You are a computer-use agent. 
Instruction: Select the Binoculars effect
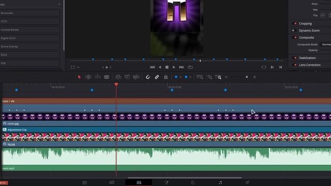pos(30,13)
